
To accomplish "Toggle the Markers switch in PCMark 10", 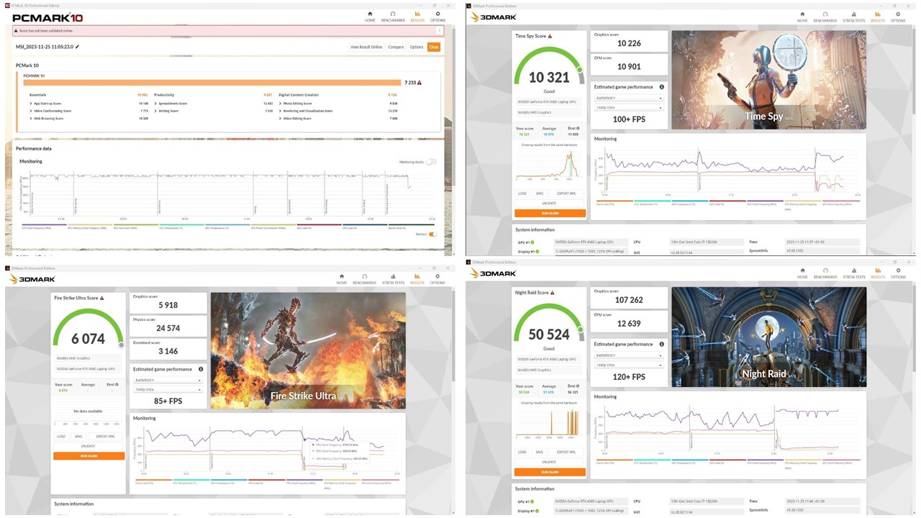I will pyautogui.click(x=432, y=234).
